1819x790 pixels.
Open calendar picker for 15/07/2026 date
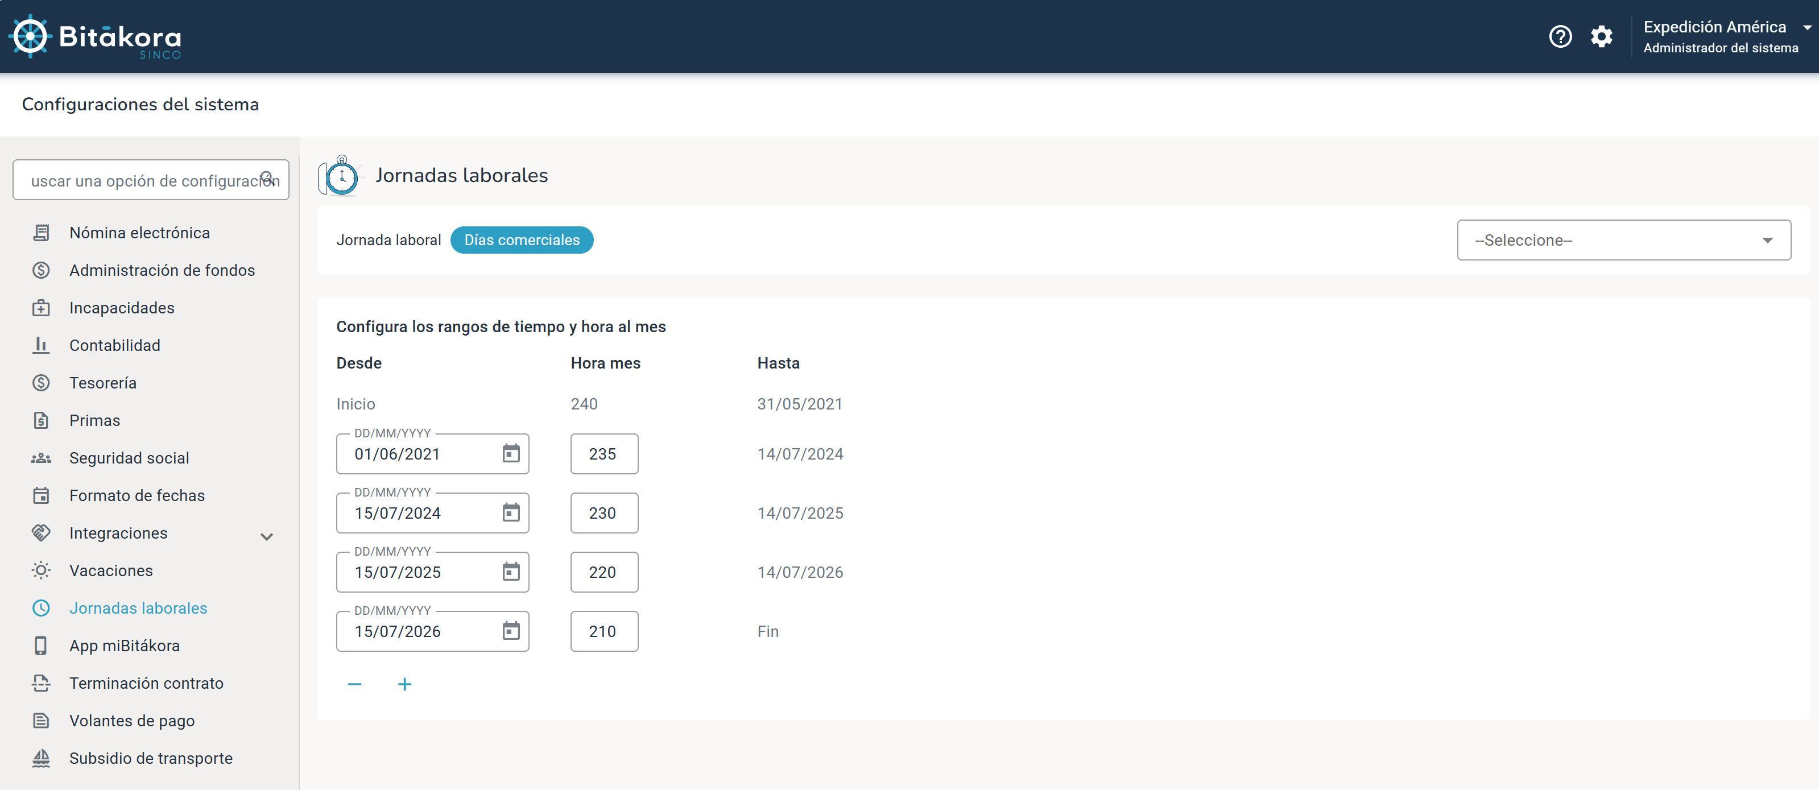pos(511,631)
